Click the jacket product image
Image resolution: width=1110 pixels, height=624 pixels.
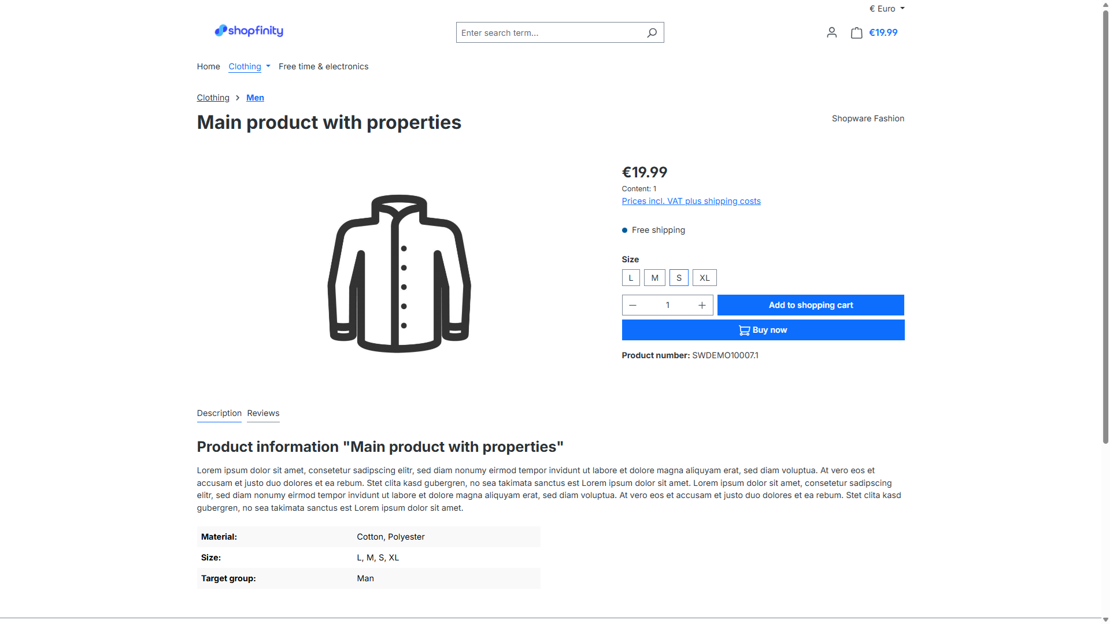pyautogui.click(x=399, y=273)
